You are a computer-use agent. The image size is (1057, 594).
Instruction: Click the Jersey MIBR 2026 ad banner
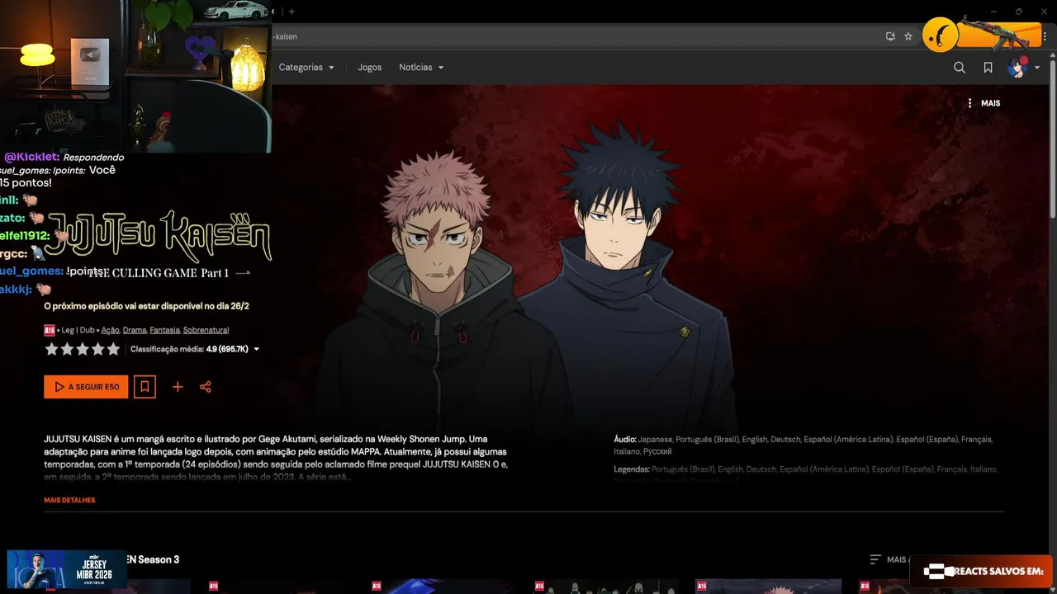[67, 569]
